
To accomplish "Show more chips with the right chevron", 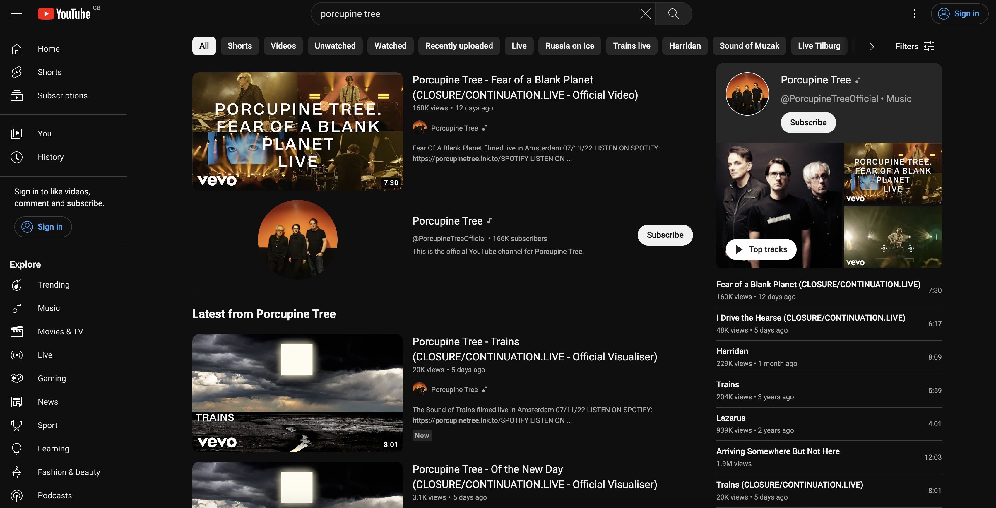I will (x=872, y=46).
